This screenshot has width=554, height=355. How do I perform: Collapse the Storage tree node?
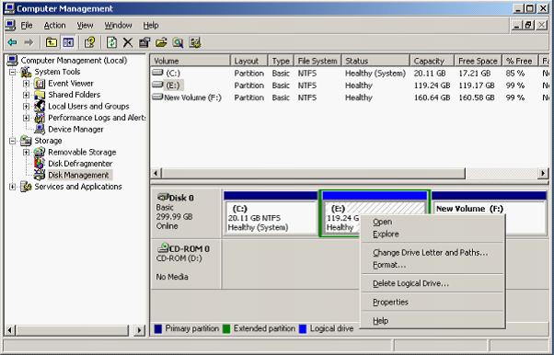click(x=13, y=141)
